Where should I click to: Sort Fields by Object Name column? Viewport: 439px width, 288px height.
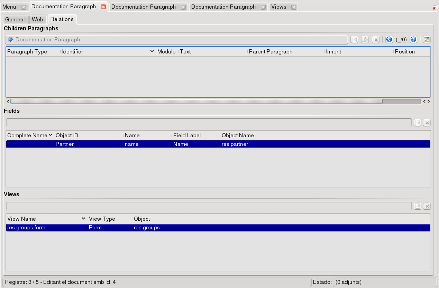point(238,136)
